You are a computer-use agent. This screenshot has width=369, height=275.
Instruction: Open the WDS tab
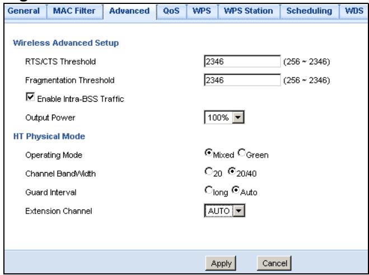pos(354,11)
